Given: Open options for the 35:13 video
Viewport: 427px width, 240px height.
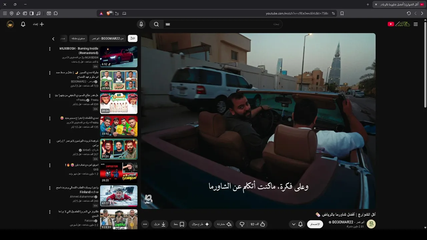Looking at the screenshot, I should pyautogui.click(x=50, y=73).
